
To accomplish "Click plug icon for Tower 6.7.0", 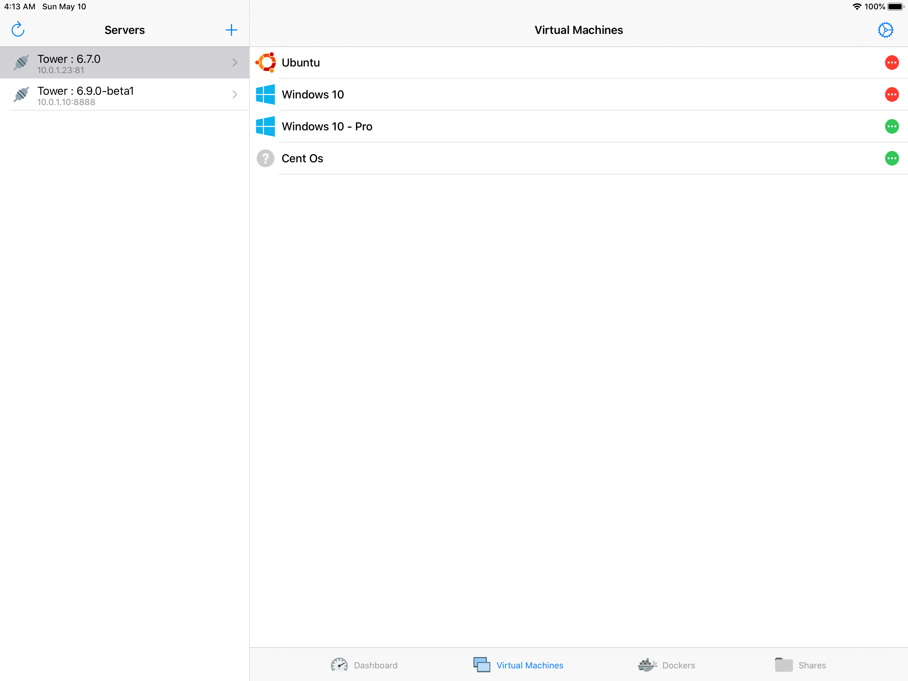I will 21,63.
